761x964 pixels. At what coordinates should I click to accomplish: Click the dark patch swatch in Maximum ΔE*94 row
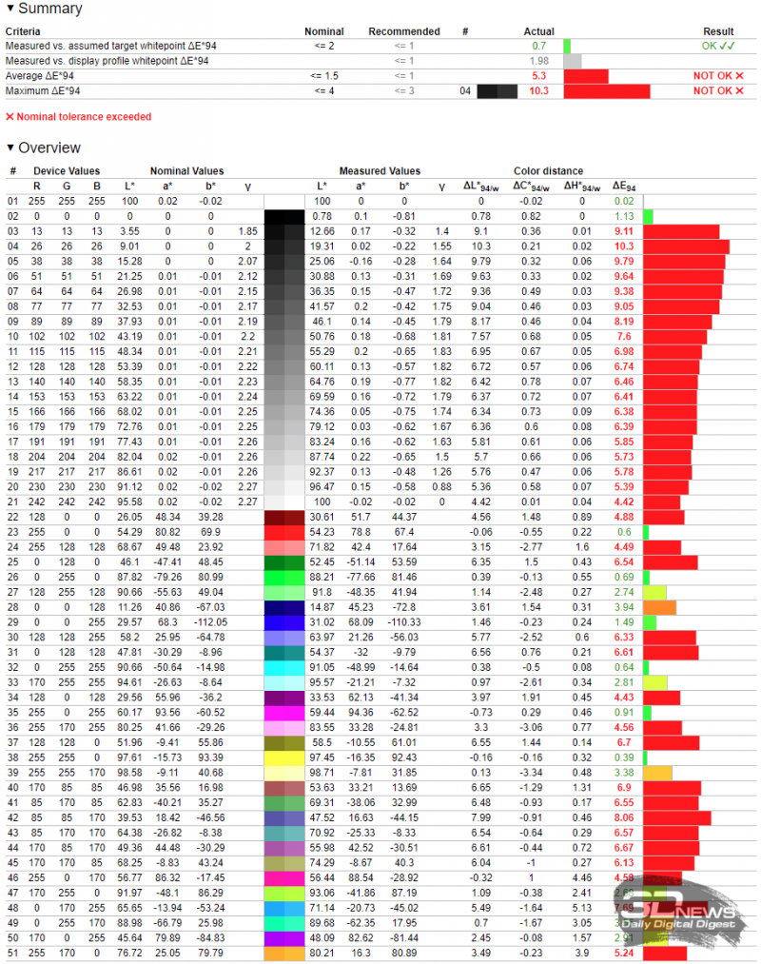pos(497,90)
